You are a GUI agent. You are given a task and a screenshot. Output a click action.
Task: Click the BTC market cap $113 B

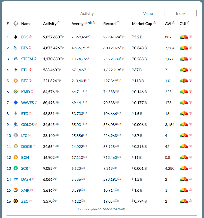(138, 81)
